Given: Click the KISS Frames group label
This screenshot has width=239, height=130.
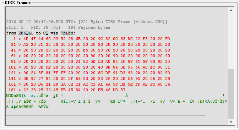Looking at the screenshot, I should tap(18, 3).
